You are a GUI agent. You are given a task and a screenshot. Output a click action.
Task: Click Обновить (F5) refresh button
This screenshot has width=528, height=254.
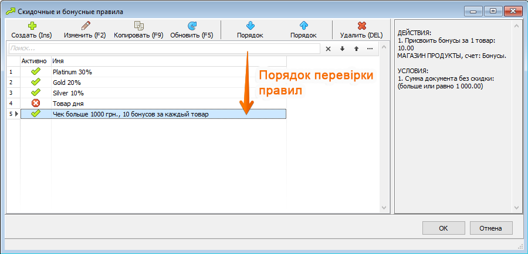click(x=192, y=30)
